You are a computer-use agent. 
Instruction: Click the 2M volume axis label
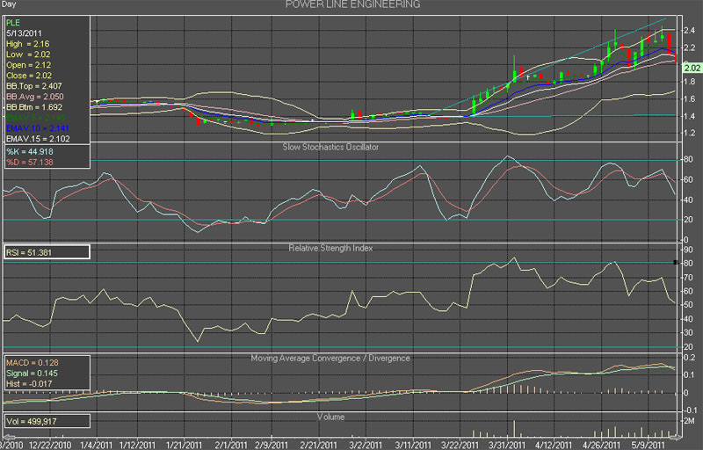(x=689, y=421)
